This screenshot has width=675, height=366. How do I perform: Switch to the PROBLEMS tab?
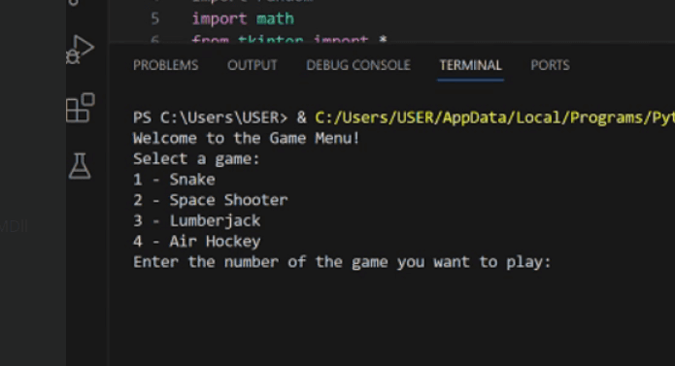click(x=166, y=65)
